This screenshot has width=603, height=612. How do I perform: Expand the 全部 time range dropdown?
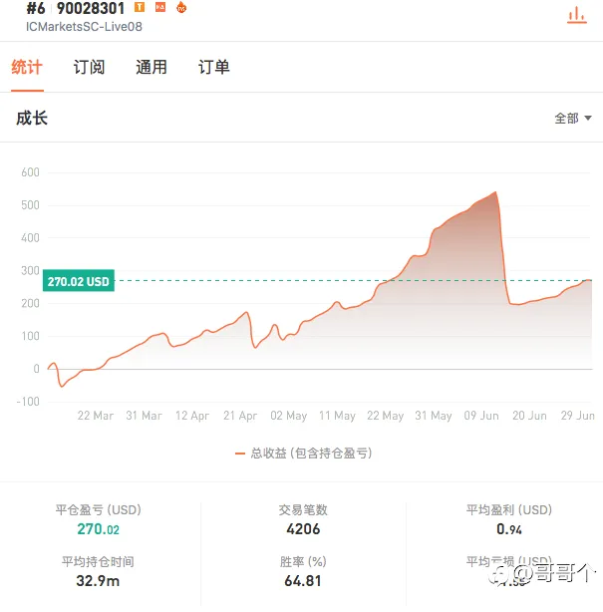pyautogui.click(x=573, y=118)
